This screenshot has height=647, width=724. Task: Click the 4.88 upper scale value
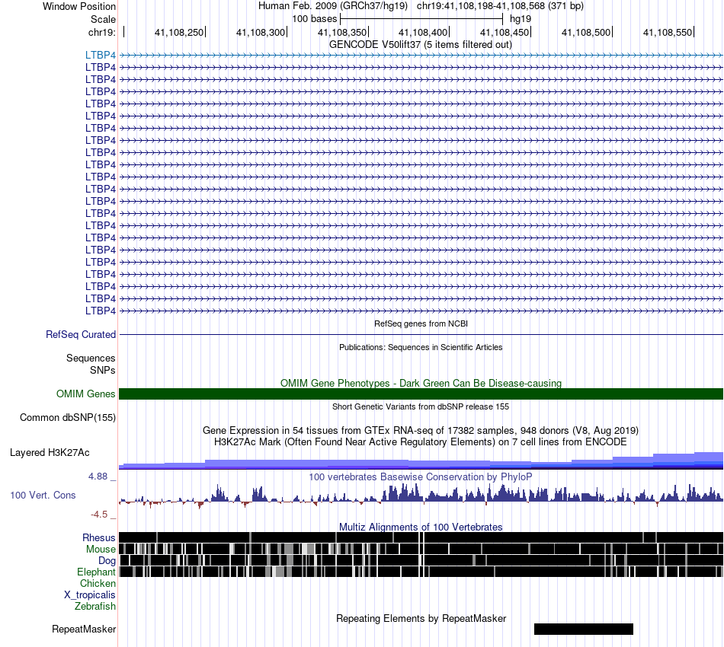point(98,476)
